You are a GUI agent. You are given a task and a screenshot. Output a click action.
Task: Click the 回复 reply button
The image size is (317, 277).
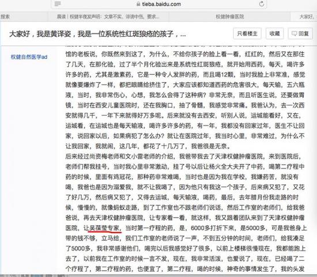point(300,33)
